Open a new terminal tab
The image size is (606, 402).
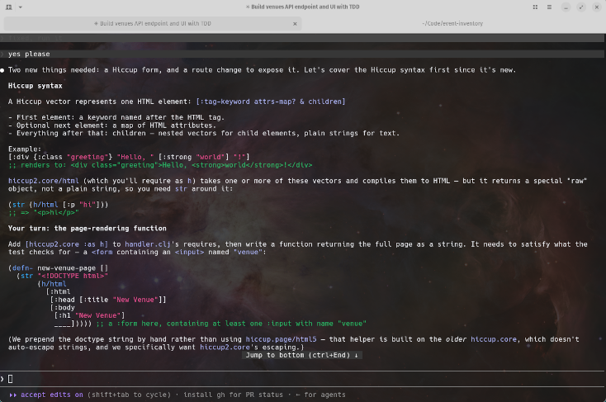click(x=9, y=7)
